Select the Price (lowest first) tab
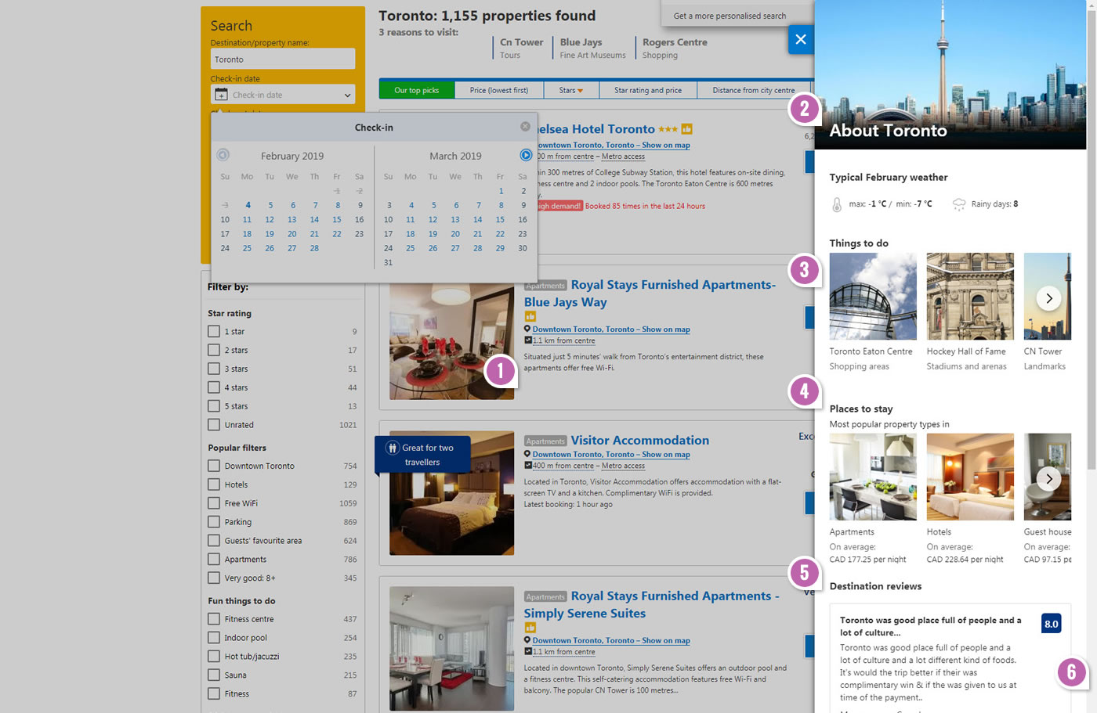This screenshot has height=713, width=1097. click(498, 90)
